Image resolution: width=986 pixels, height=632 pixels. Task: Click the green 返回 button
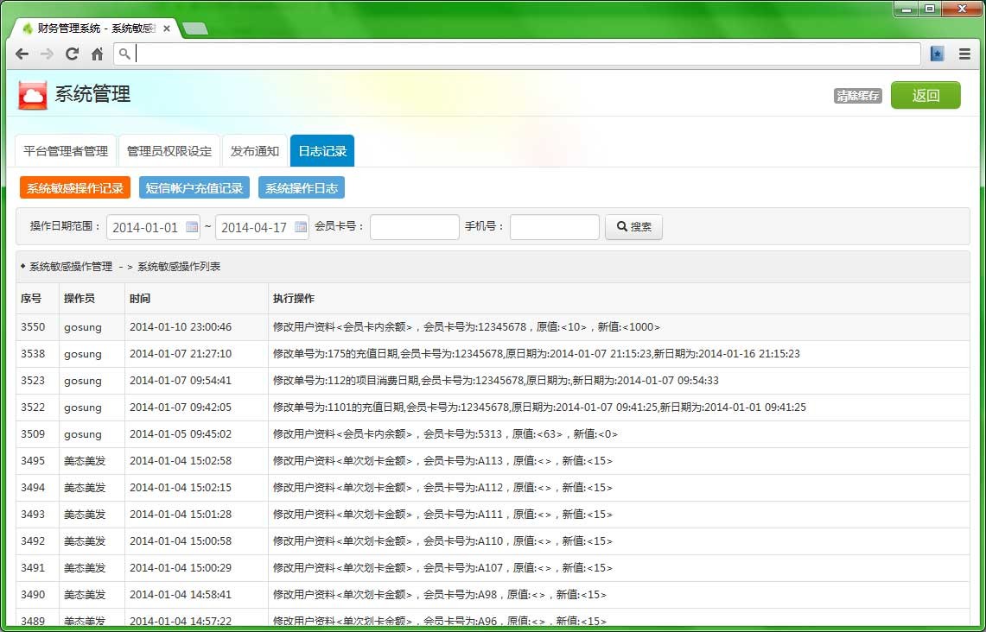pos(926,96)
